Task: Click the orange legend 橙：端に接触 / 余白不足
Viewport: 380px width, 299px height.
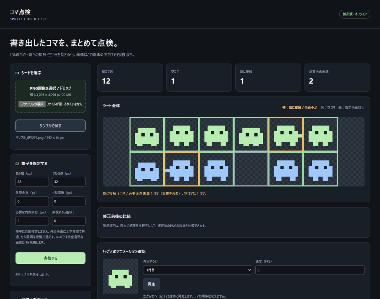Action: pos(300,107)
